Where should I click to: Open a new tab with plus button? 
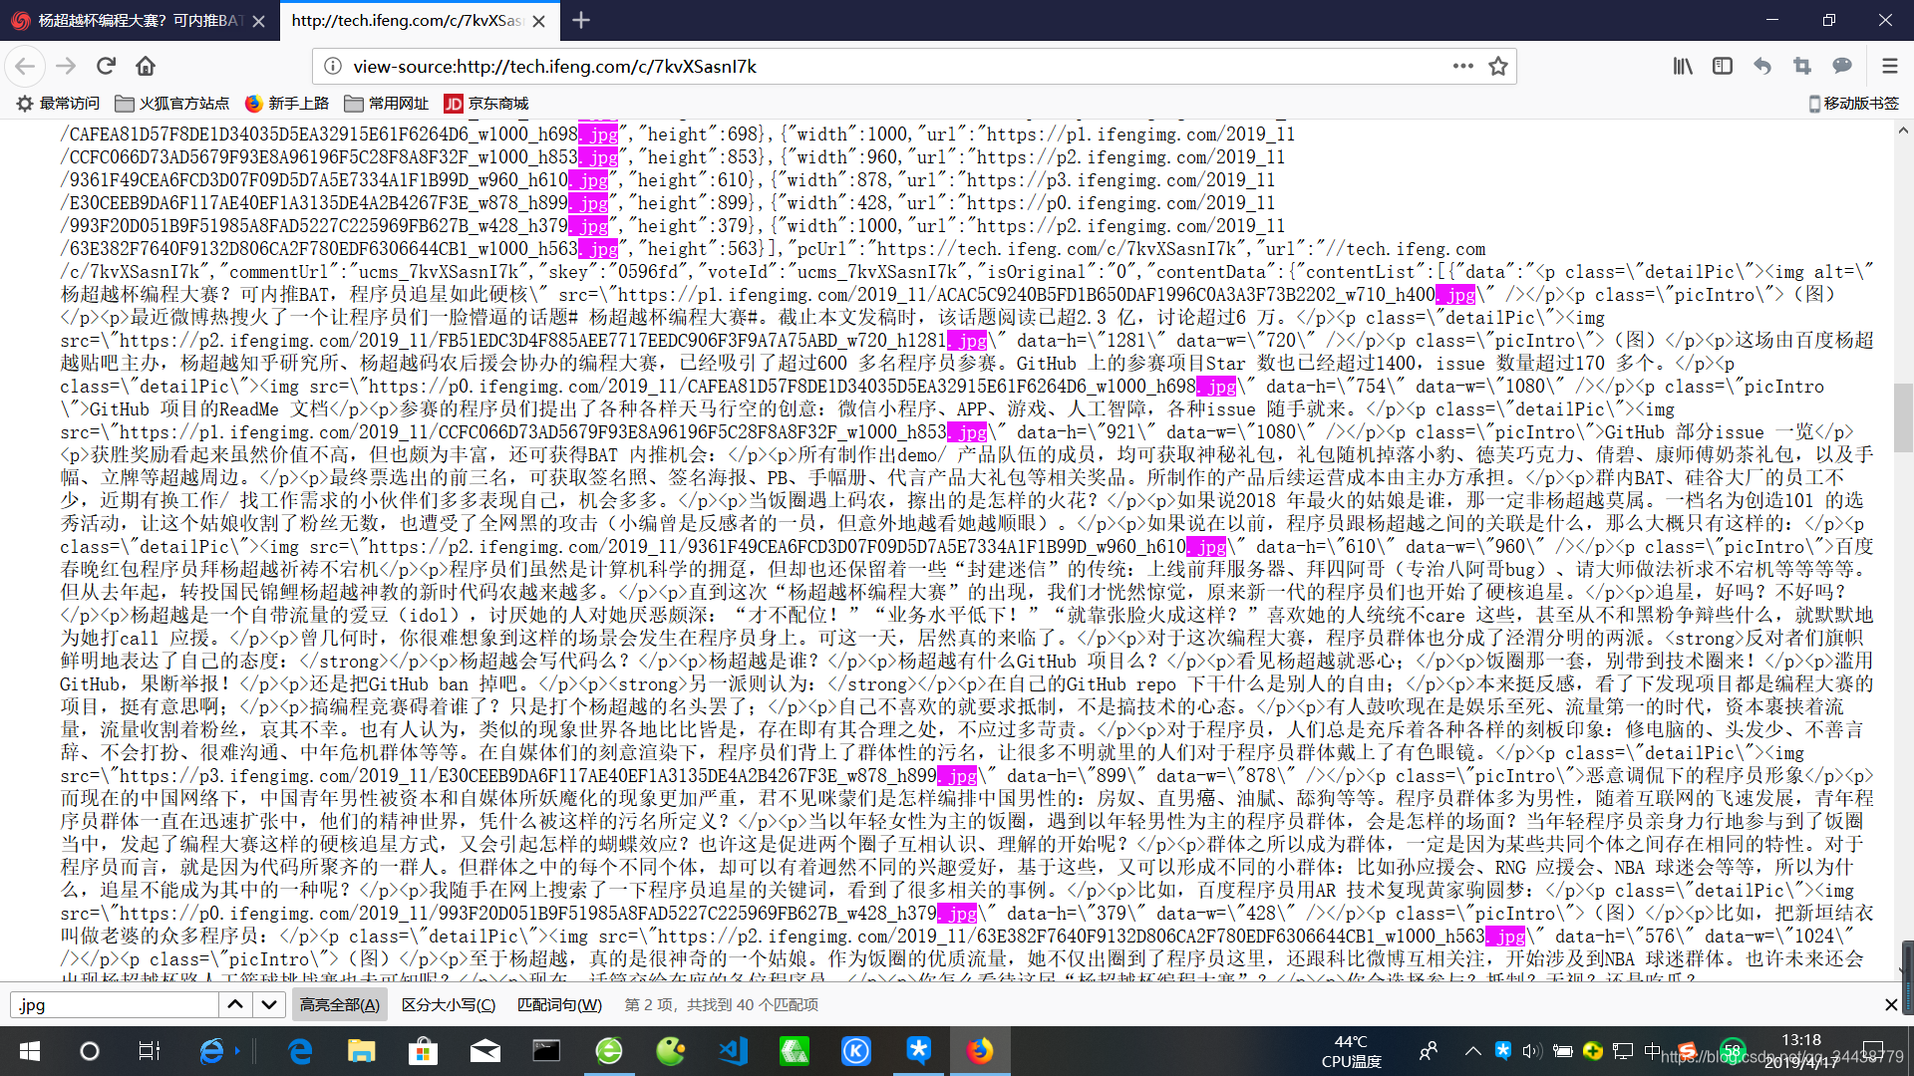pos(581,20)
